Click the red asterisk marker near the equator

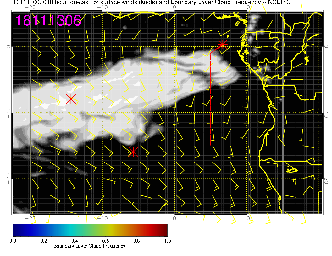[x=223, y=45]
